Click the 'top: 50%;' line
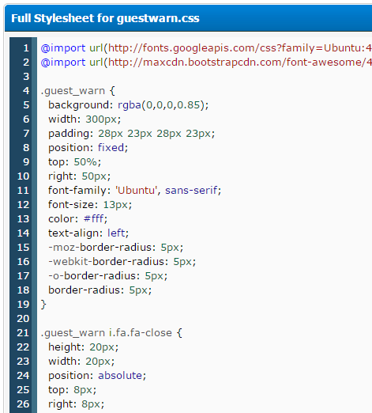 75,162
